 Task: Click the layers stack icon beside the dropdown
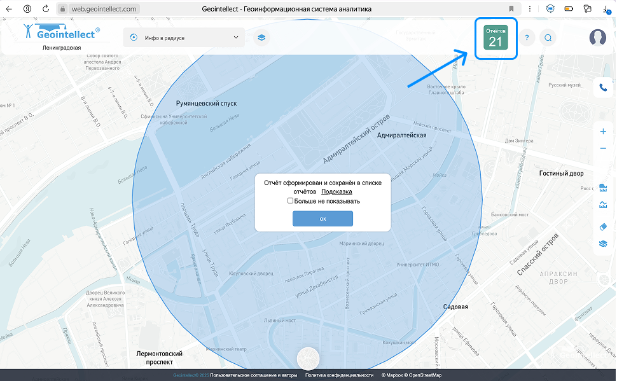pyautogui.click(x=261, y=38)
